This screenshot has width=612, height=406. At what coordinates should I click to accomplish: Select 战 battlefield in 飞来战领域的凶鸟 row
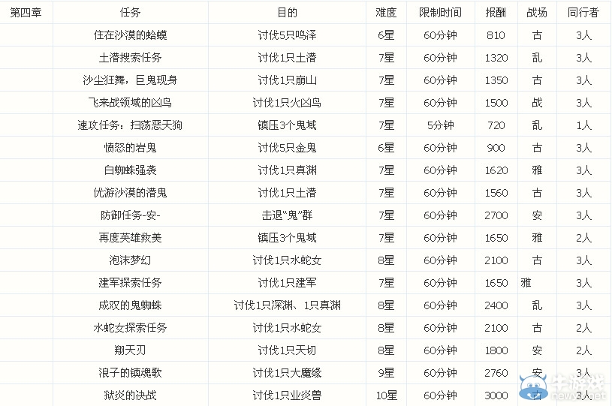537,103
